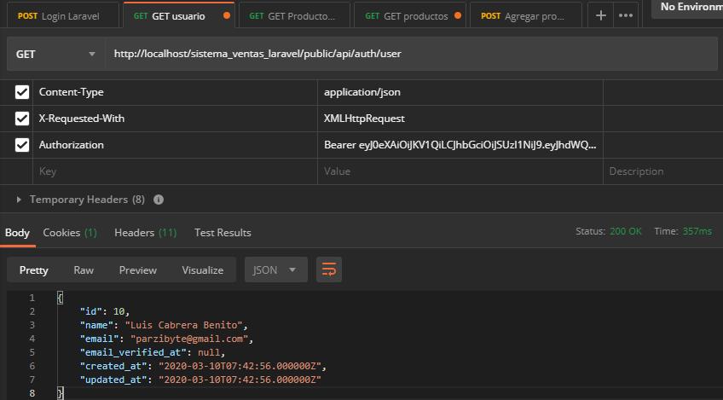Select the Preview view button
The width and height of the screenshot is (723, 400).
(x=138, y=270)
